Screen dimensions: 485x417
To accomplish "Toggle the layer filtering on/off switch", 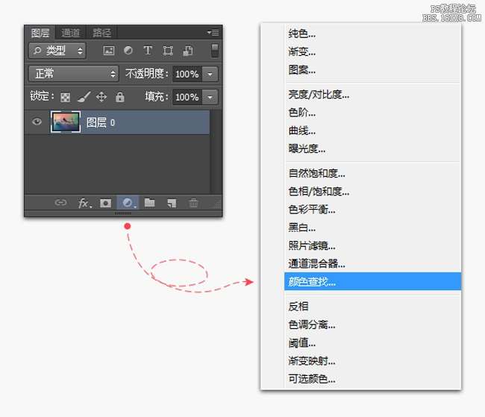I will [215, 51].
